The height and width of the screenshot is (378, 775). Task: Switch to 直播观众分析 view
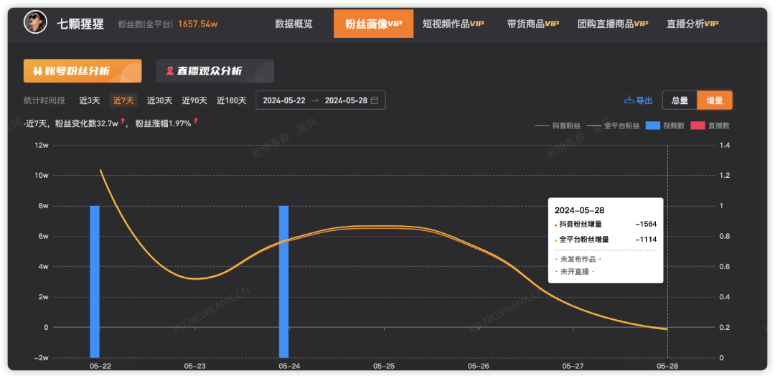(215, 71)
